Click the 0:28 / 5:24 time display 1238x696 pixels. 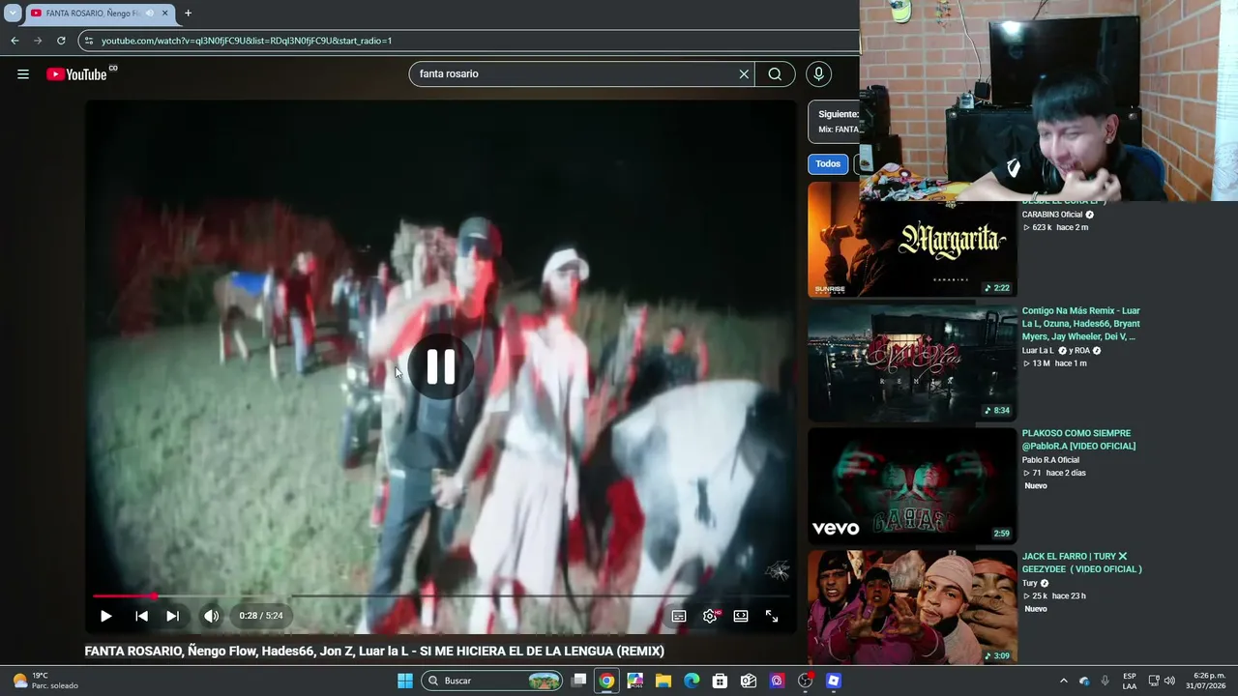click(261, 616)
